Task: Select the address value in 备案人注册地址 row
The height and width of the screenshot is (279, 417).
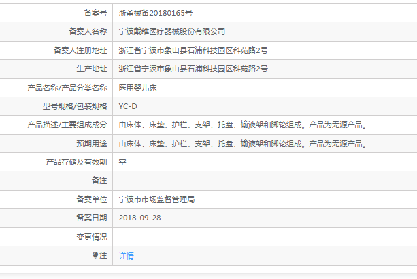Action: point(193,50)
